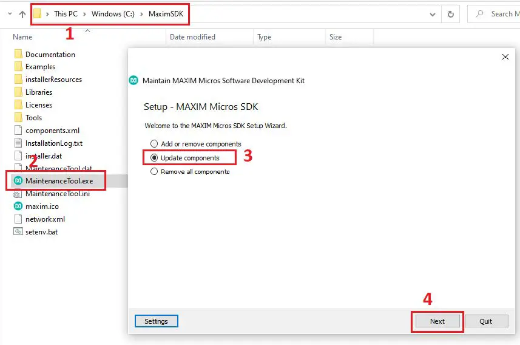
Task: Select the installerResources folder name
Action: coord(54,80)
